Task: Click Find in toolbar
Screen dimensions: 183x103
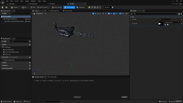Action: 33,7
